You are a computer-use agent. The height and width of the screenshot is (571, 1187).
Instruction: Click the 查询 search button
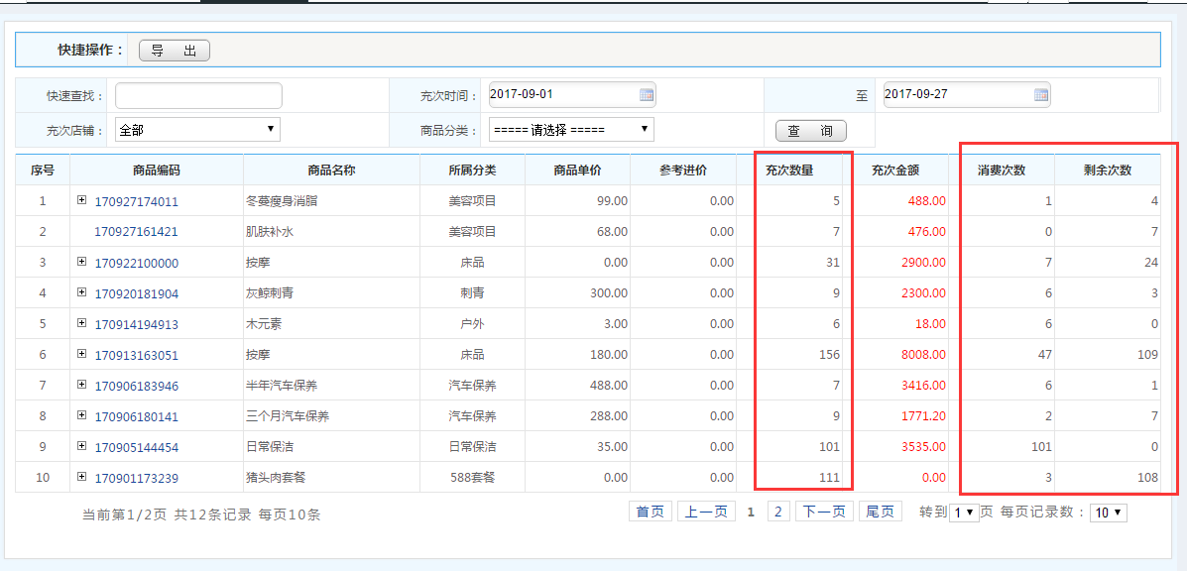point(810,131)
